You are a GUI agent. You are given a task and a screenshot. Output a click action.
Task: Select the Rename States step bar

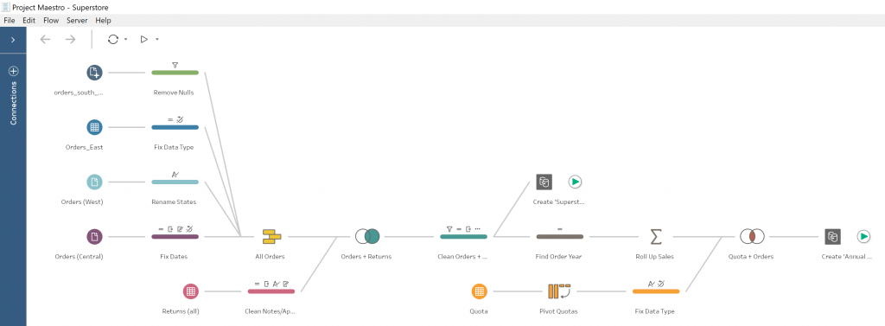tap(175, 182)
